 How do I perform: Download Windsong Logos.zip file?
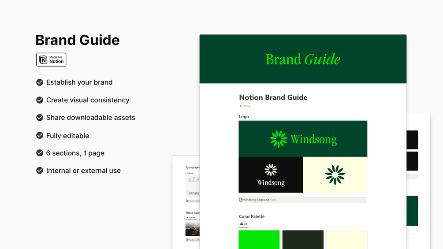coord(303,200)
